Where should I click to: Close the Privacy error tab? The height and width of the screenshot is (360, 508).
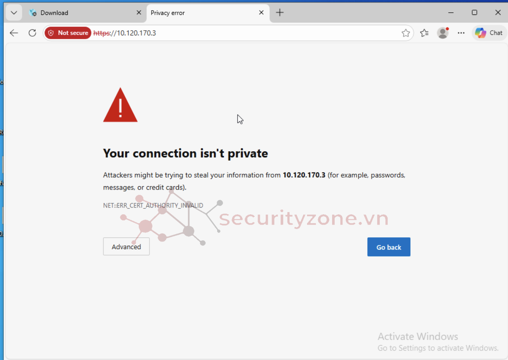[x=261, y=13]
